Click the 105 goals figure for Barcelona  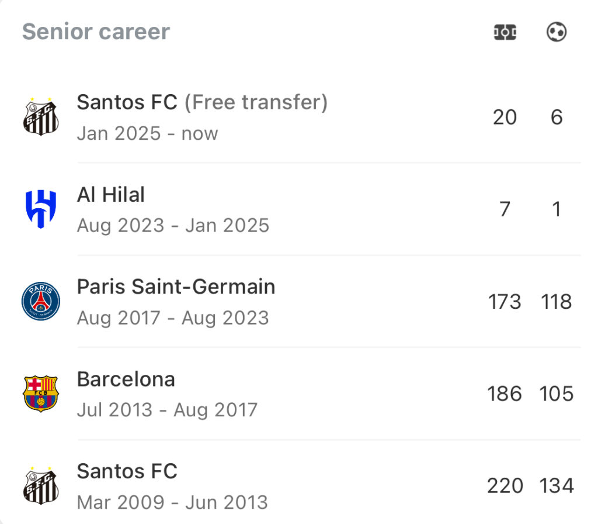(x=557, y=394)
